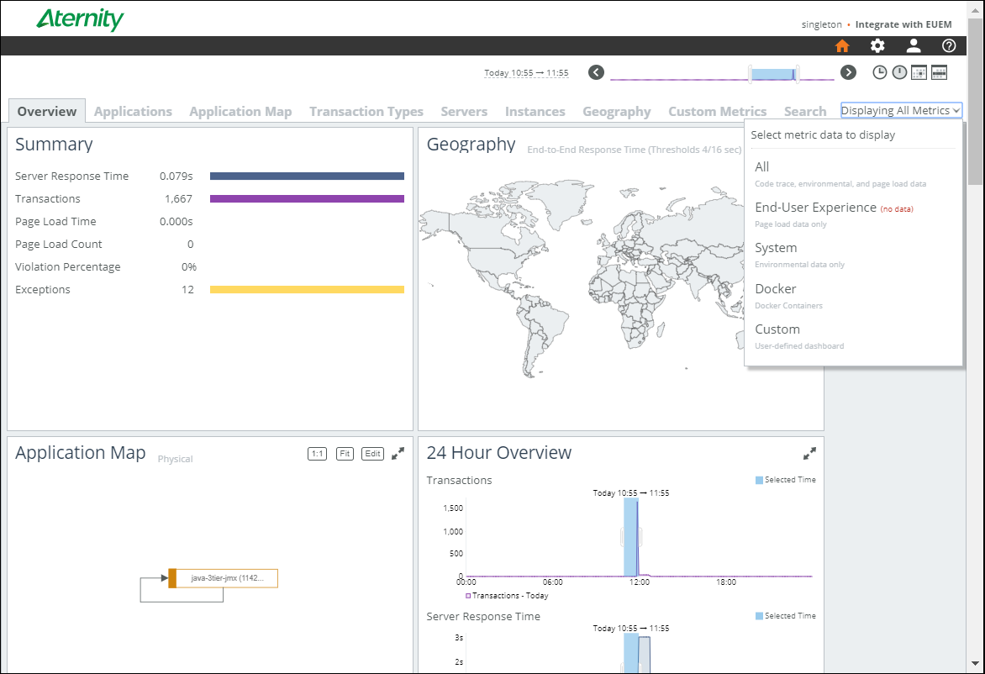Screen dimensions: 985x674
Task: Choose Docker metric data option
Action: [776, 289]
